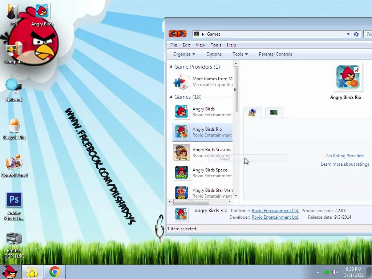Click the Angry Birds Seasons title text
372x279 pixels.
coord(212,150)
